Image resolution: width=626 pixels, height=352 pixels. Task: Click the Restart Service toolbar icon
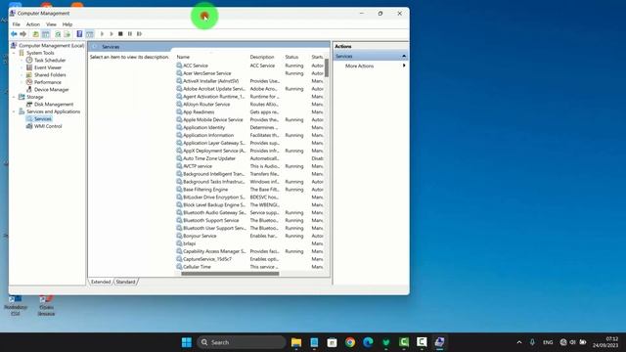tap(139, 34)
